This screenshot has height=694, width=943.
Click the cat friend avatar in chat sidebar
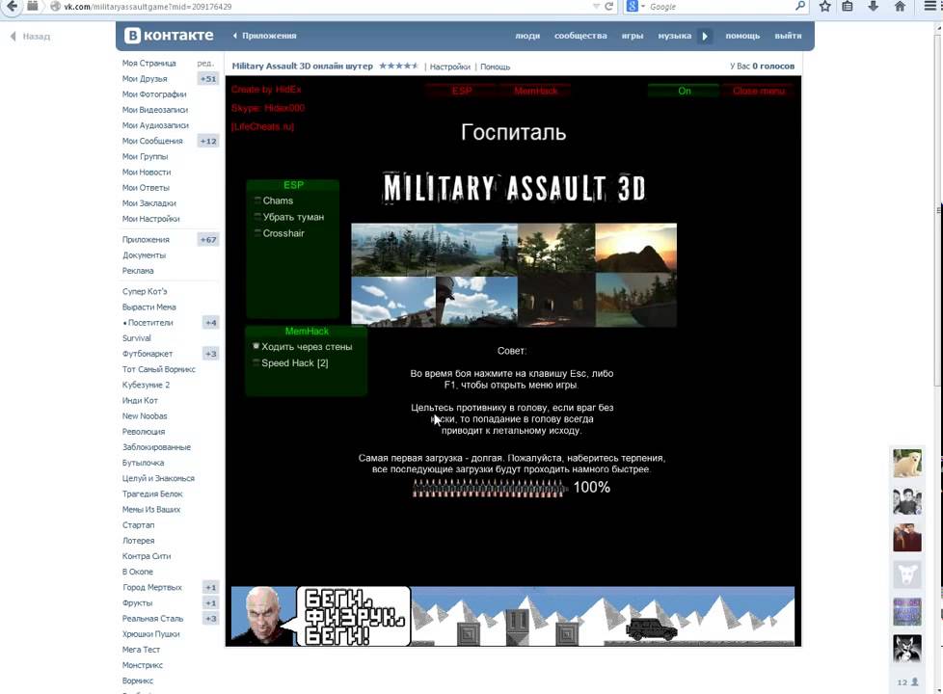coord(907,649)
